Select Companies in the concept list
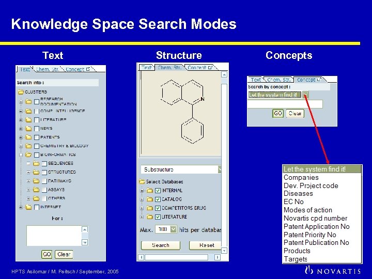Viewport: 372px width, 279px height. pyautogui.click(x=301, y=177)
